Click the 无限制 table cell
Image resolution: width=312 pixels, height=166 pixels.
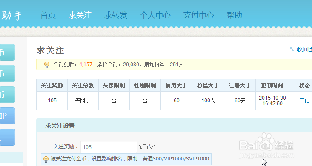pos(83,101)
